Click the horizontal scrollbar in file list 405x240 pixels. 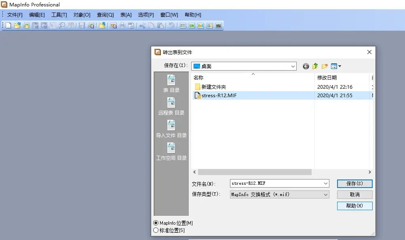click(x=255, y=172)
